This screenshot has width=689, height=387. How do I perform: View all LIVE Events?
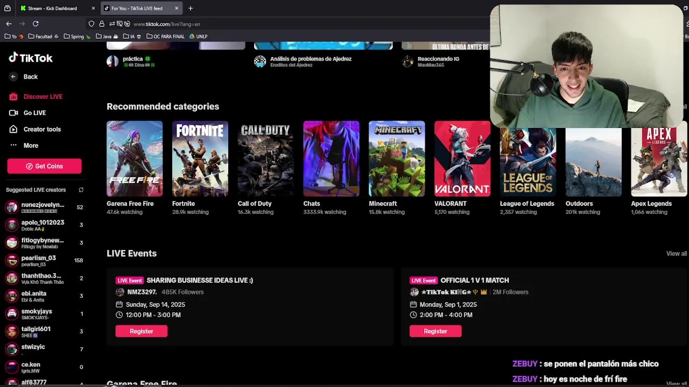tap(677, 254)
